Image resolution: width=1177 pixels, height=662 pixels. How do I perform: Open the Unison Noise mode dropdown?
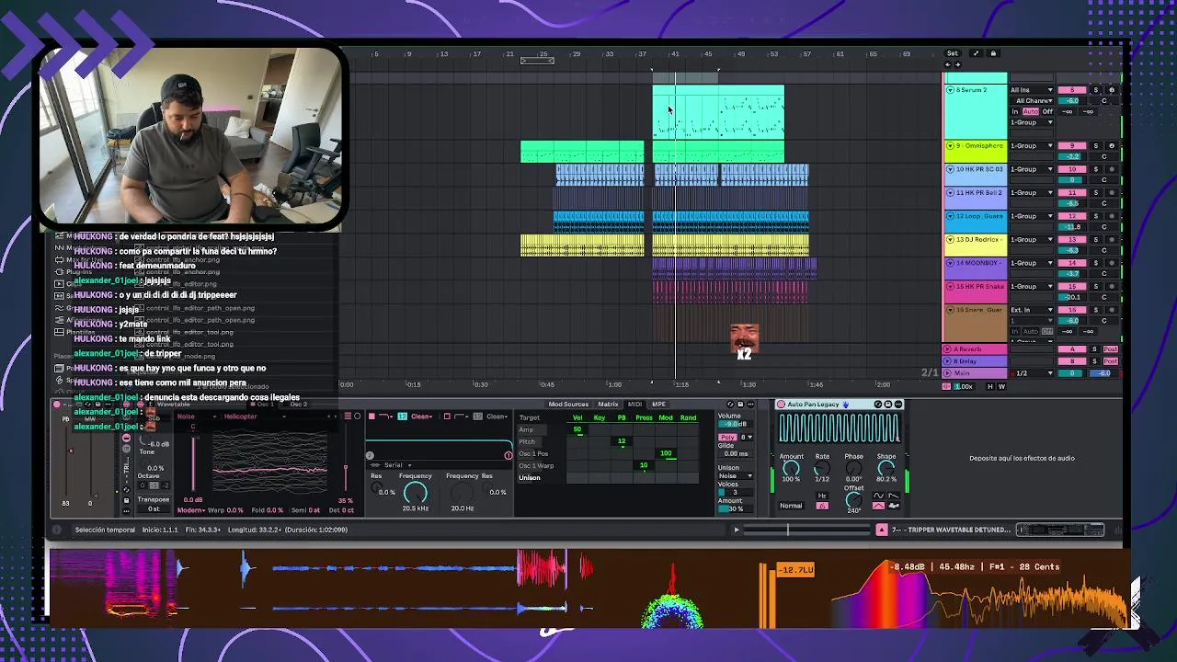coord(736,475)
